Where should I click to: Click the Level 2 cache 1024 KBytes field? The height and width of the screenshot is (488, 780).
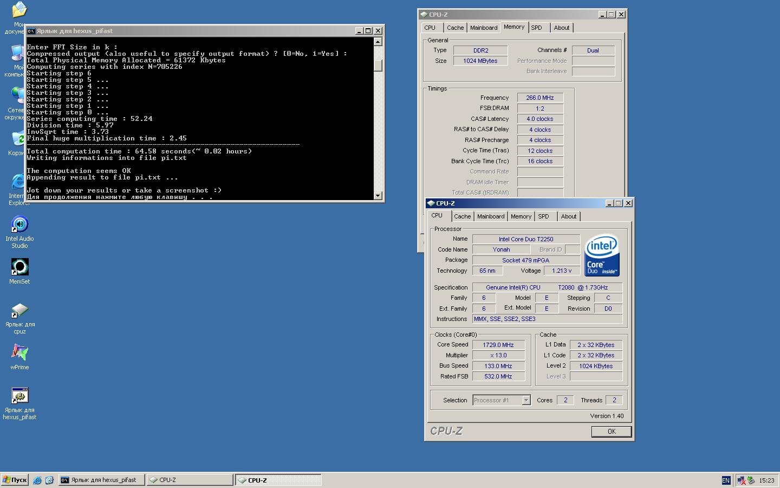pyautogui.click(x=596, y=366)
